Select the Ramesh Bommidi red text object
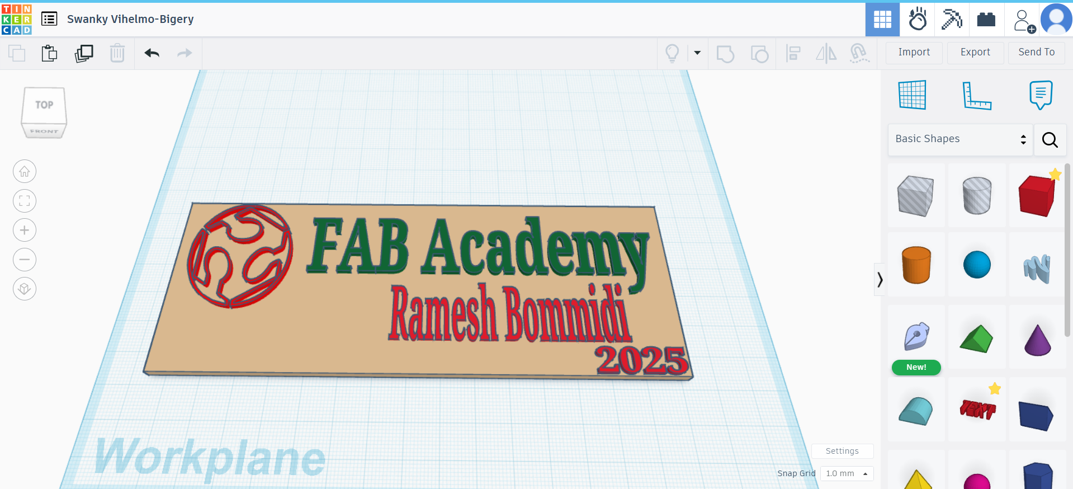Screen dimensions: 1073x489 [x=510, y=313]
